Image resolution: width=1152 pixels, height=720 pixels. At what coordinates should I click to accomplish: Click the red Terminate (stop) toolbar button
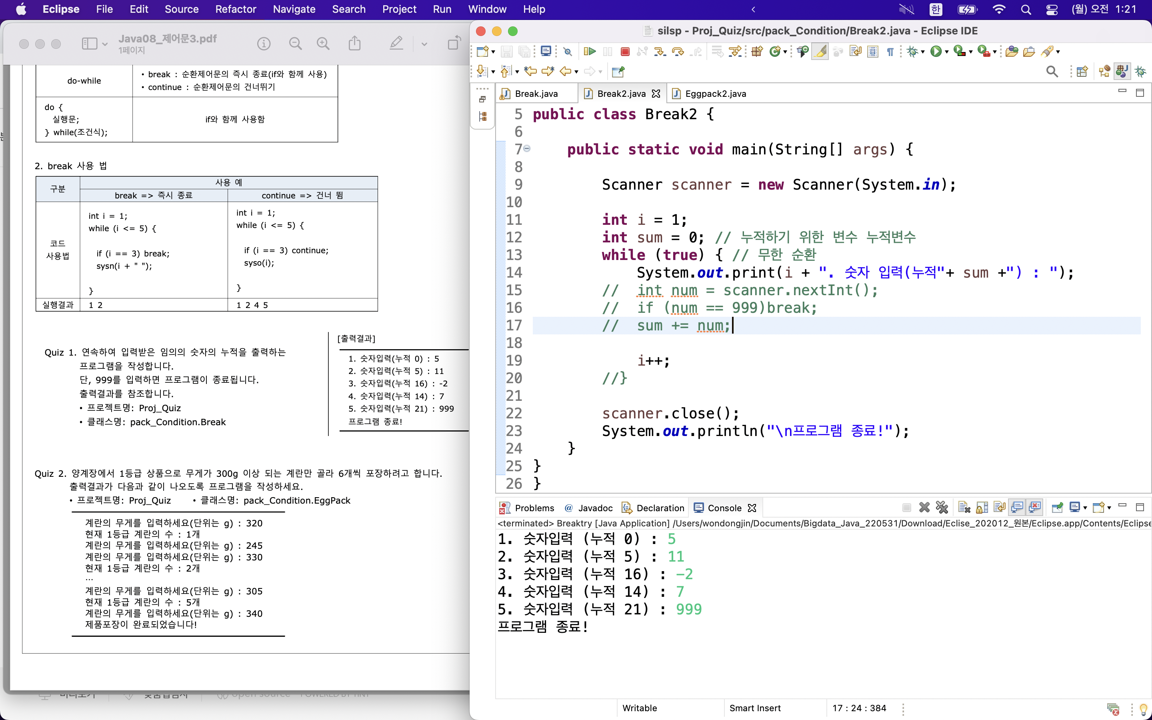tap(625, 52)
